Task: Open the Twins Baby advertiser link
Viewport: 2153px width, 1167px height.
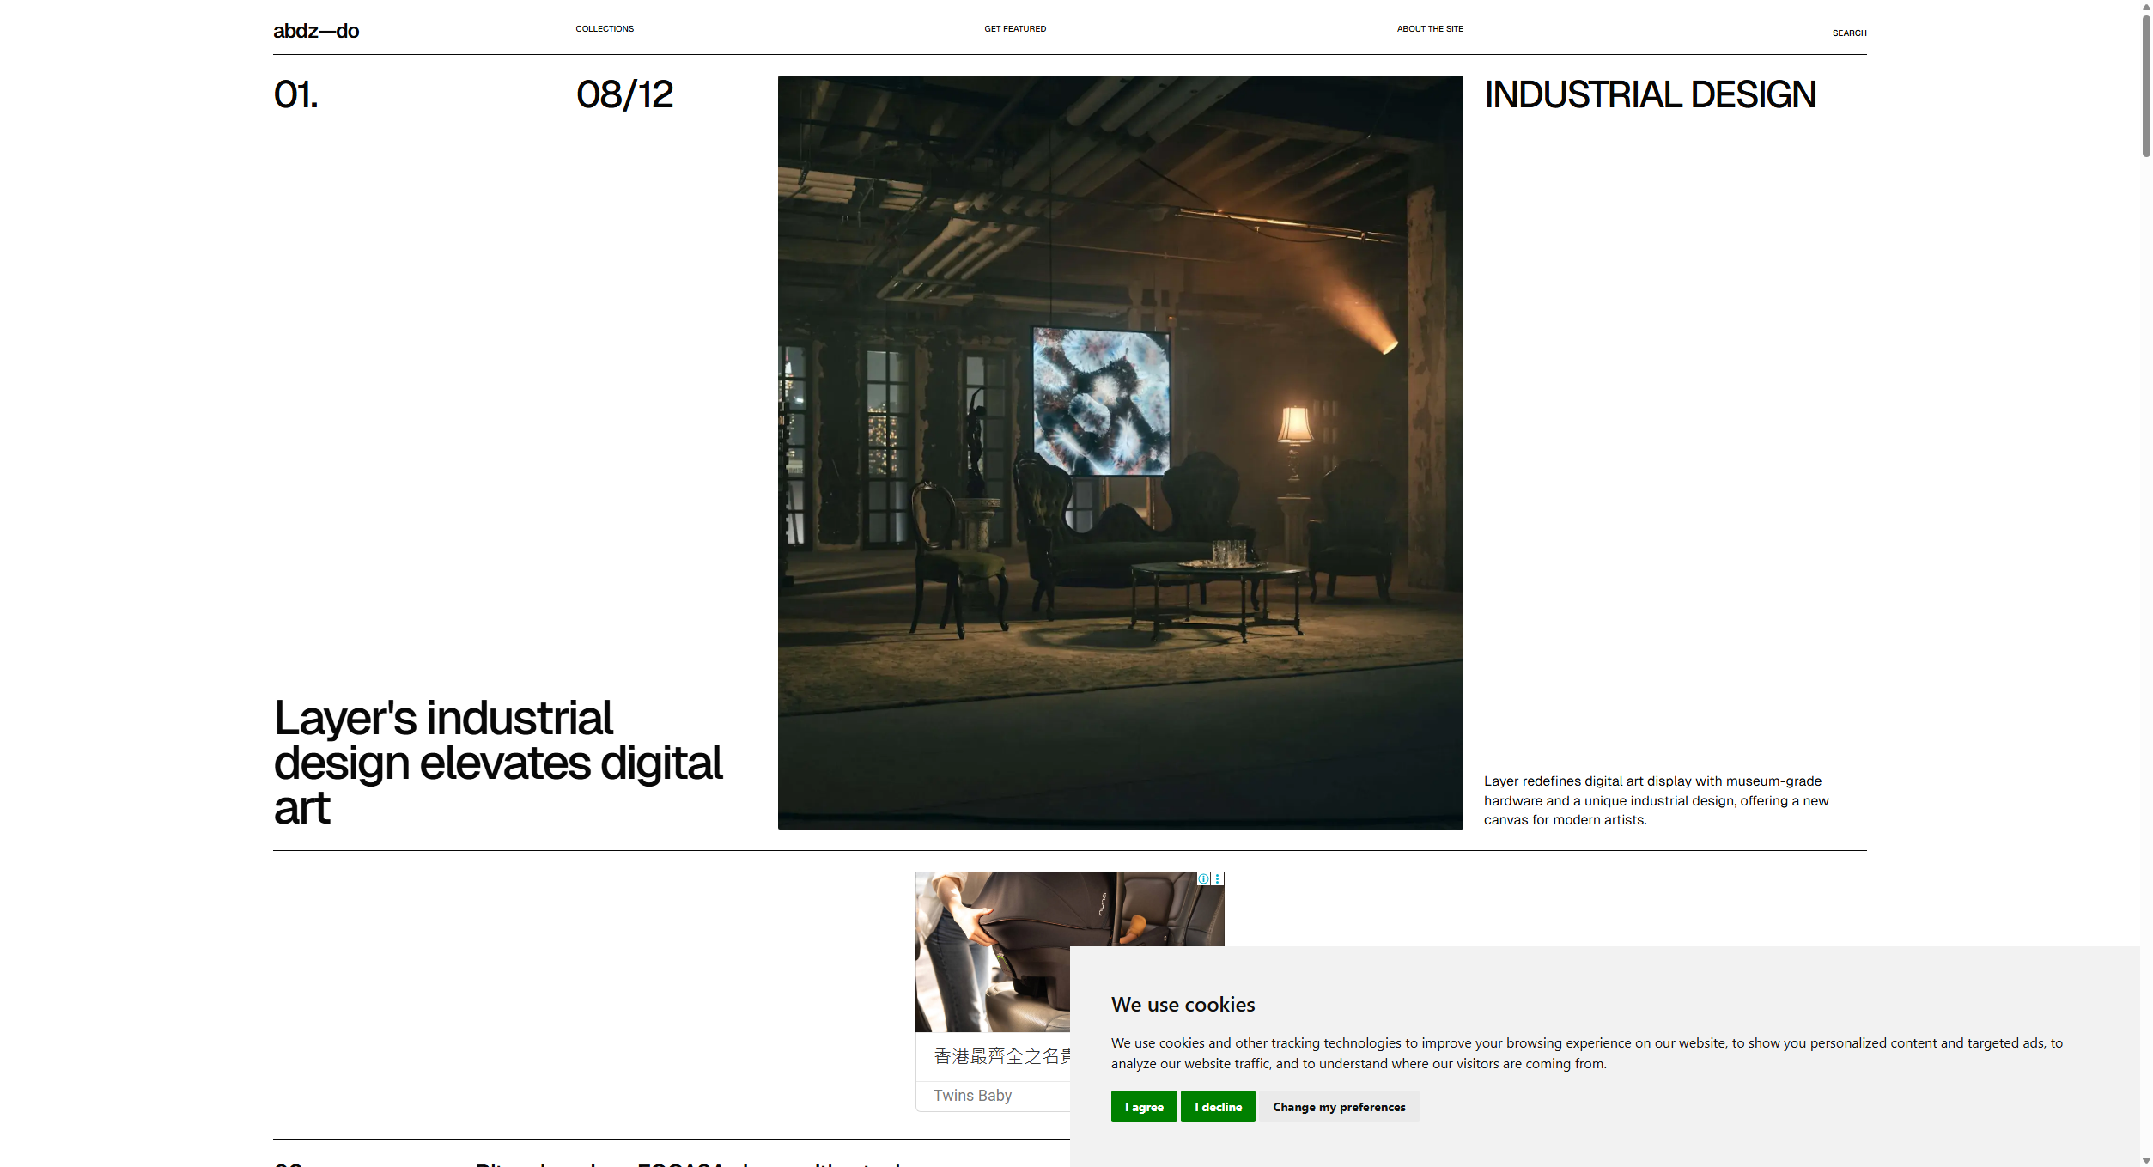Action: click(x=972, y=1096)
